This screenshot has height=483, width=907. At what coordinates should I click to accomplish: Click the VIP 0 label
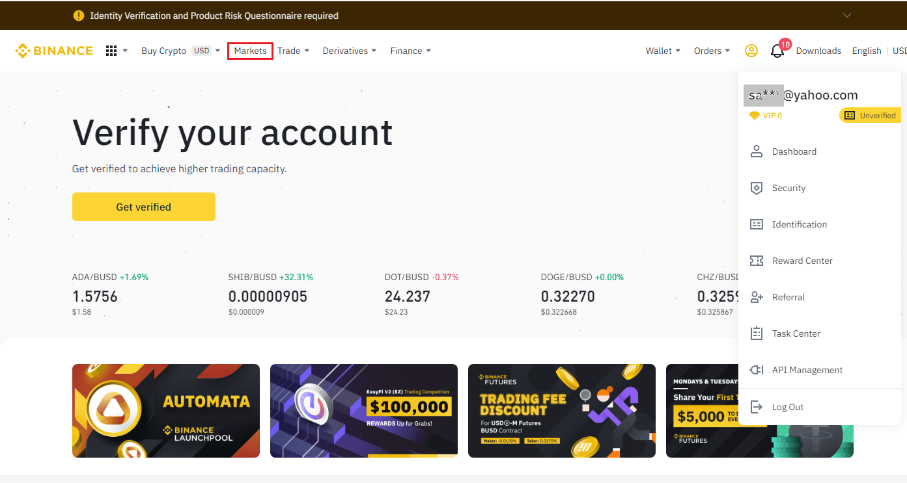point(772,116)
